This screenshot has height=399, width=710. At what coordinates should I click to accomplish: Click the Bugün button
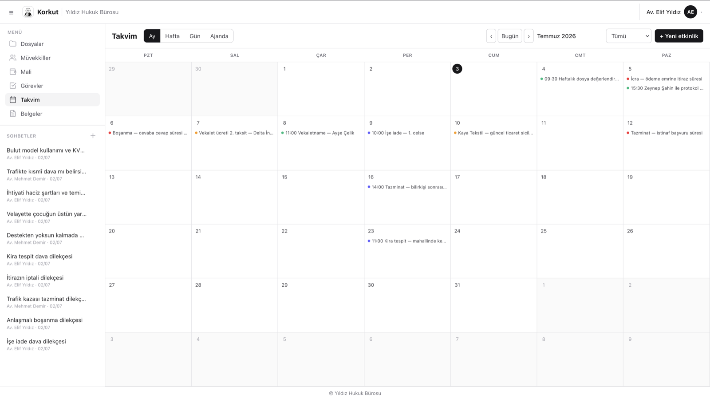(510, 36)
